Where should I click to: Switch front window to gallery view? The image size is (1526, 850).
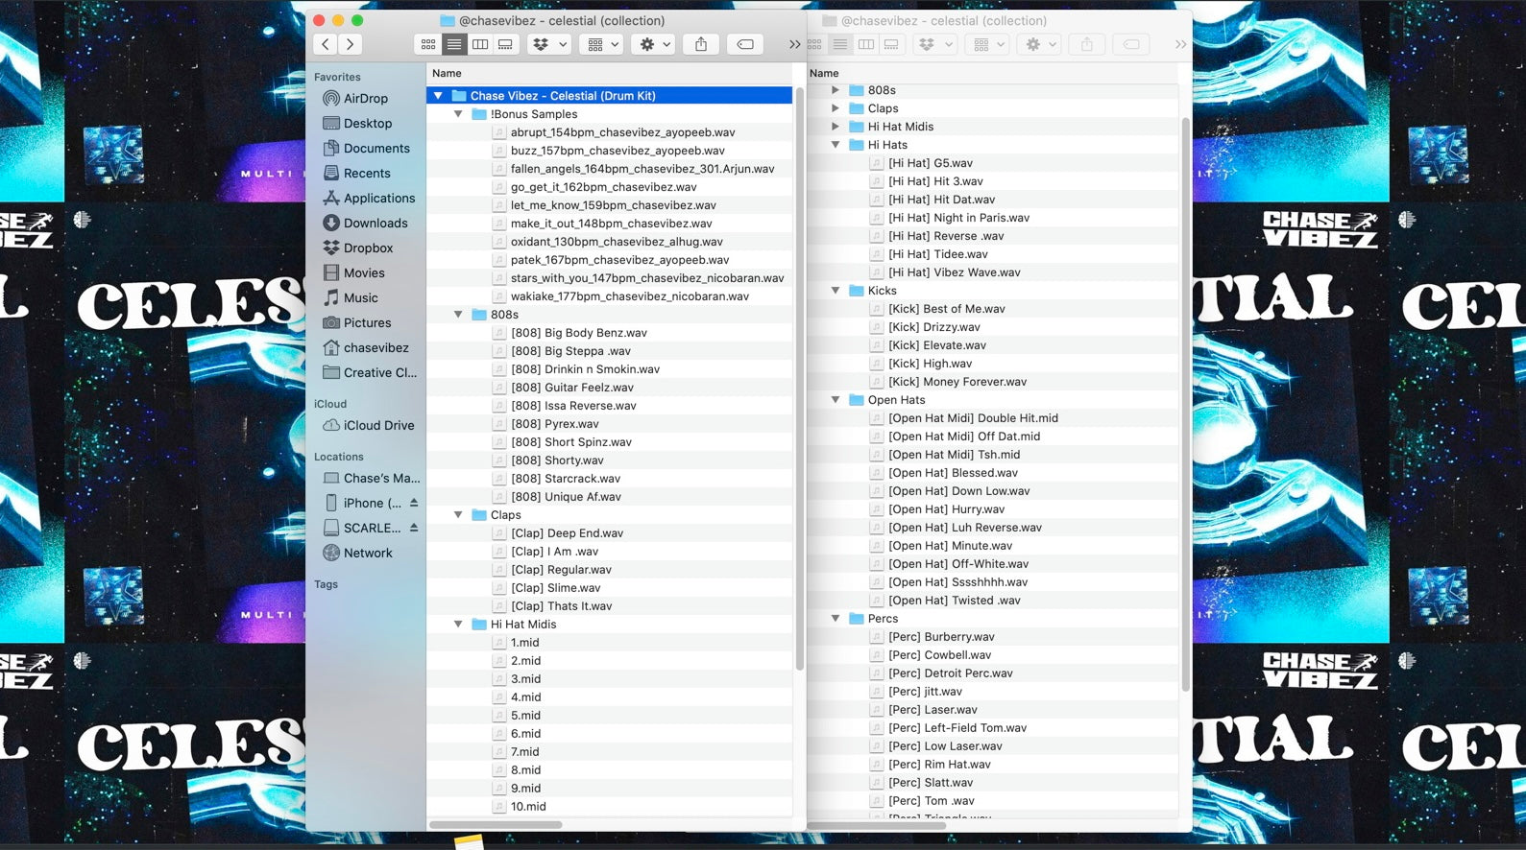point(505,44)
